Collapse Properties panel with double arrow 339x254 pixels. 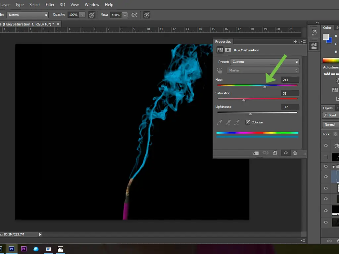click(x=295, y=41)
